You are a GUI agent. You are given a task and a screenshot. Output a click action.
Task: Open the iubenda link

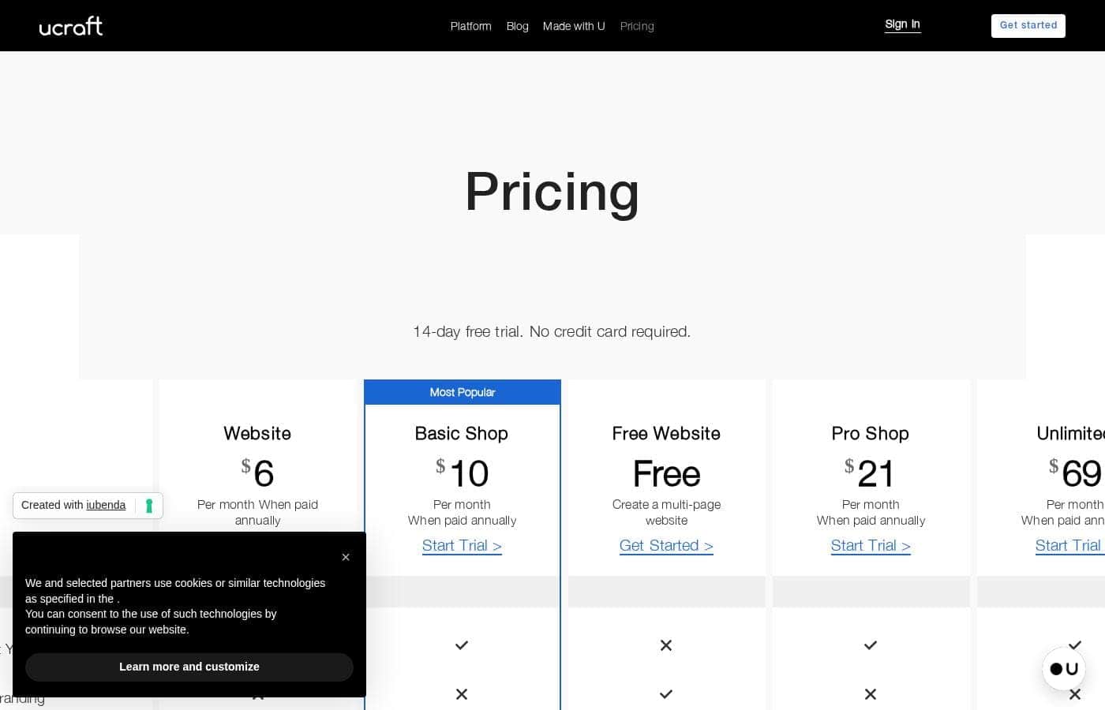point(106,505)
